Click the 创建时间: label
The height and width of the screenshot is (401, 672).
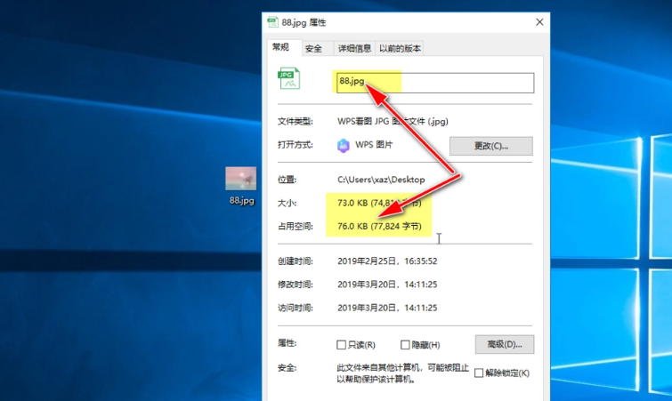pyautogui.click(x=296, y=261)
